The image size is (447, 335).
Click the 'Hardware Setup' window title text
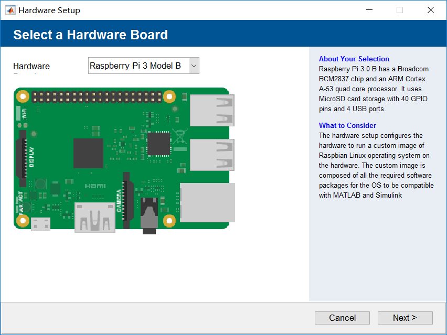(x=49, y=10)
